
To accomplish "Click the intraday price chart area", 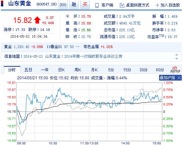I will [89, 112].
